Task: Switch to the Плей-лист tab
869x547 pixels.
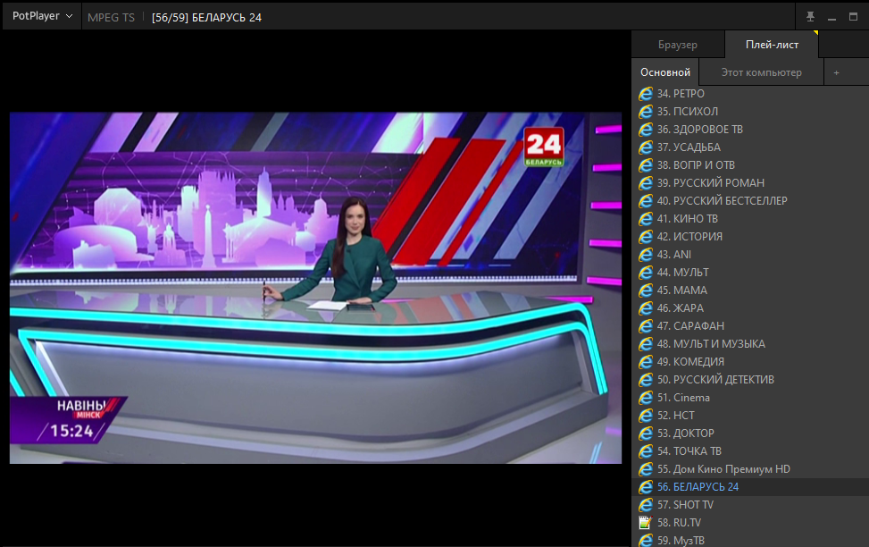Action: [x=772, y=45]
